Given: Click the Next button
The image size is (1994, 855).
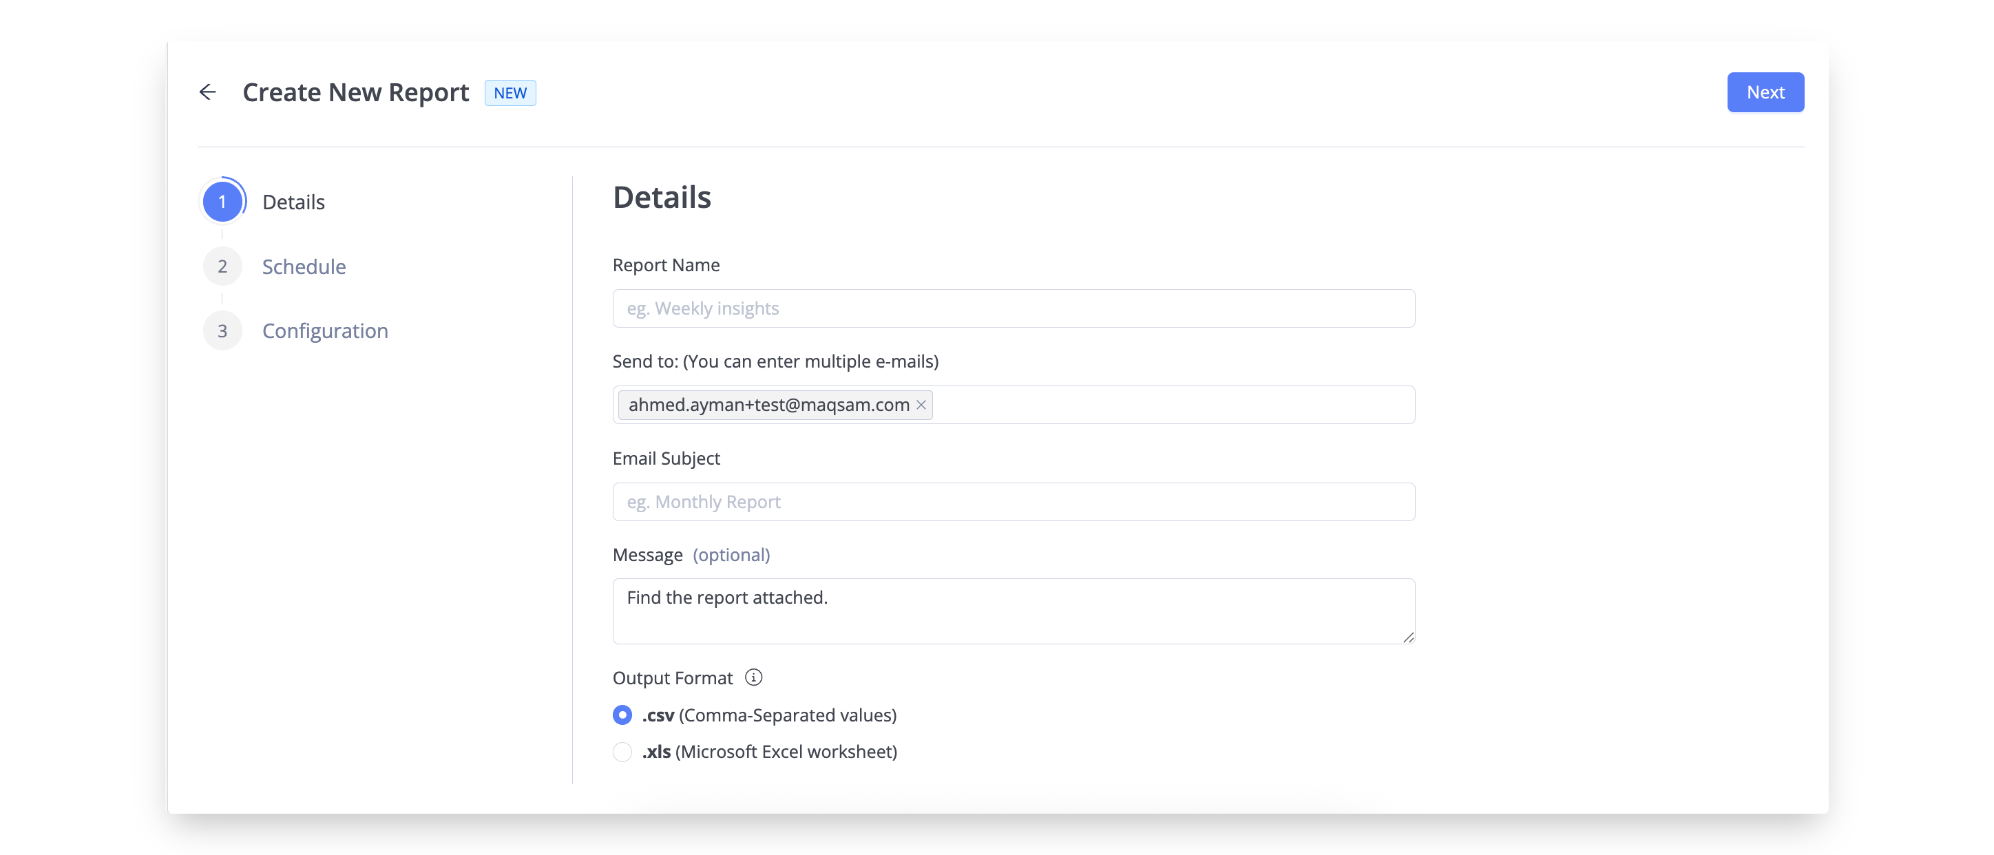Looking at the screenshot, I should pos(1765,92).
